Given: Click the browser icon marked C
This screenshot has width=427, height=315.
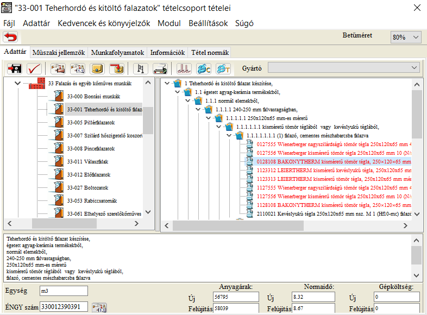Looking at the screenshot, I should click(x=204, y=68).
